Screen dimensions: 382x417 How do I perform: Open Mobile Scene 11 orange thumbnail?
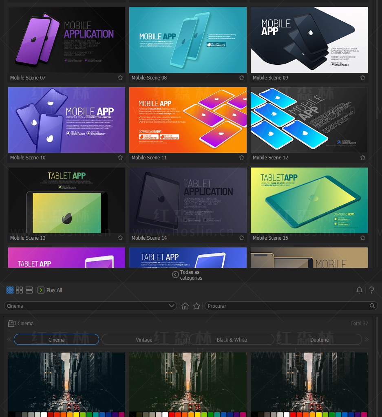(188, 120)
